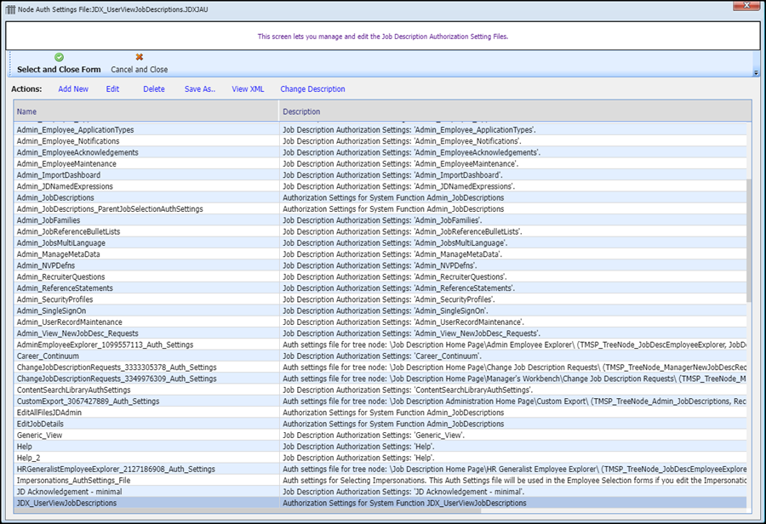Select the Admin_ImportDashboard row
766x524 pixels.
[x=380, y=175]
